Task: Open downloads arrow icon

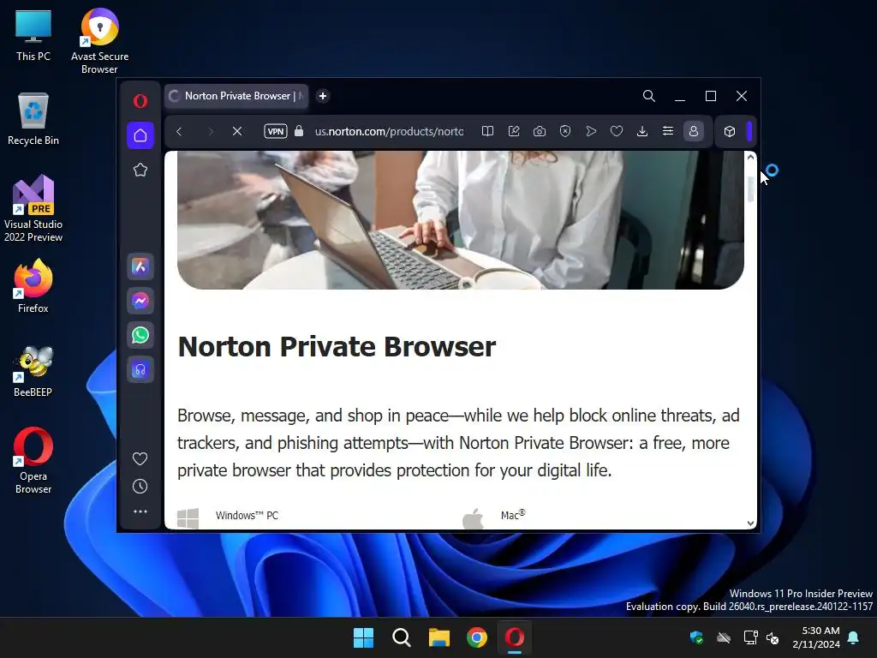Action: 642,131
